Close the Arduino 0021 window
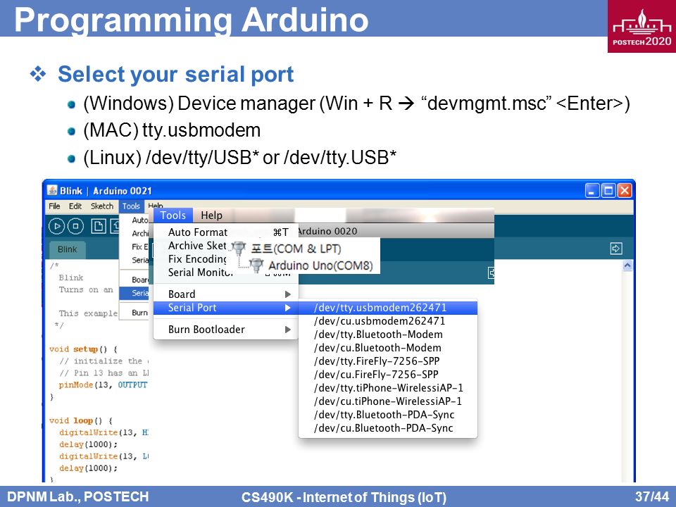Screen dimensions: 676x507 point(625,191)
